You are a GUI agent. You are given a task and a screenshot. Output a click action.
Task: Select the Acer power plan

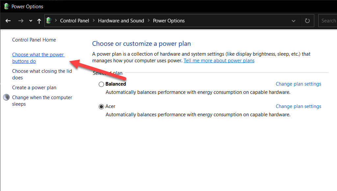(x=101, y=107)
